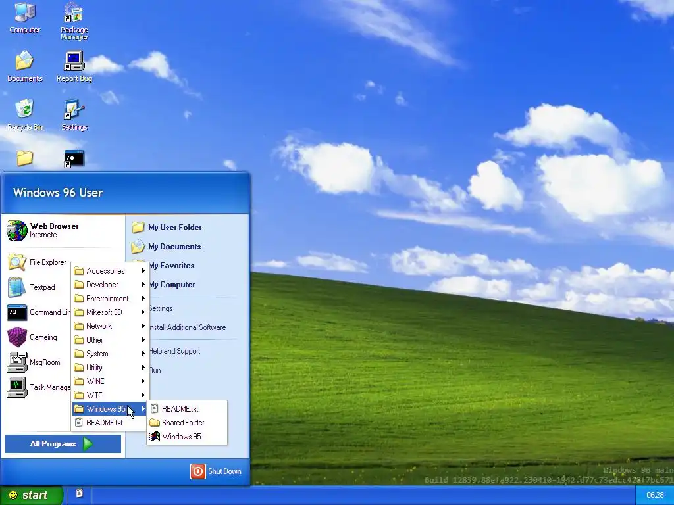The image size is (674, 505).
Task: Open the Package Manager desktop icon
Action: (74, 21)
